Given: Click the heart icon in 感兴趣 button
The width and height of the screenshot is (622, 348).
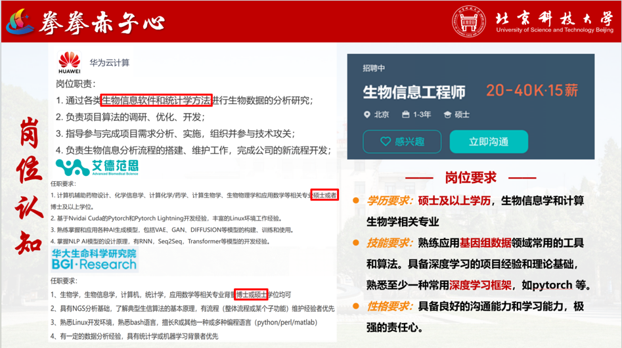Looking at the screenshot, I should tap(386, 141).
